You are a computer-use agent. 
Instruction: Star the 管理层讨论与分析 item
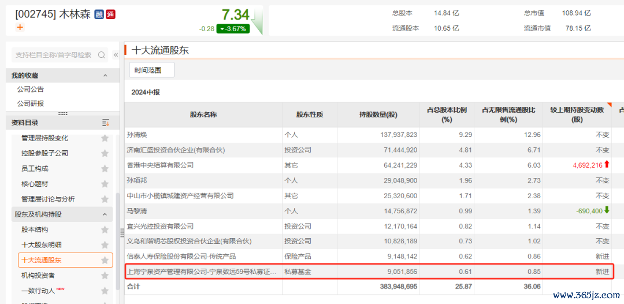[x=105, y=199]
